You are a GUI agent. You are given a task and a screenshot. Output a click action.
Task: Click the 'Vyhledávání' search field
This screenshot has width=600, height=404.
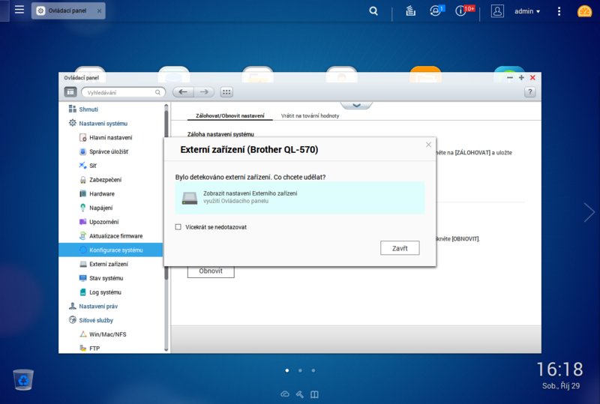click(x=122, y=92)
